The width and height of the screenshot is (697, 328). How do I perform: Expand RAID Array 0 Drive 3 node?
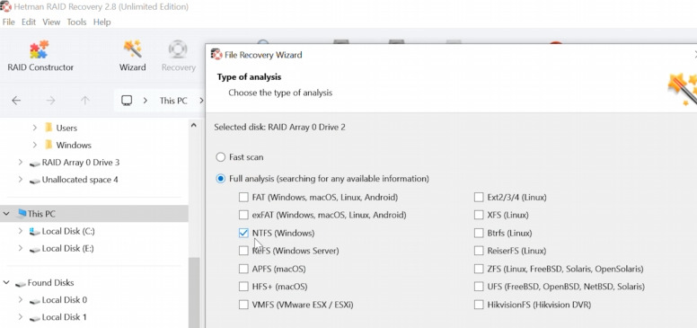click(x=21, y=163)
